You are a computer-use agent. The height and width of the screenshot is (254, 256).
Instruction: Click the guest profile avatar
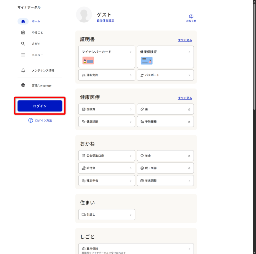[84, 15]
